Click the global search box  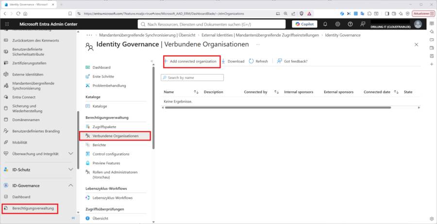(212, 24)
